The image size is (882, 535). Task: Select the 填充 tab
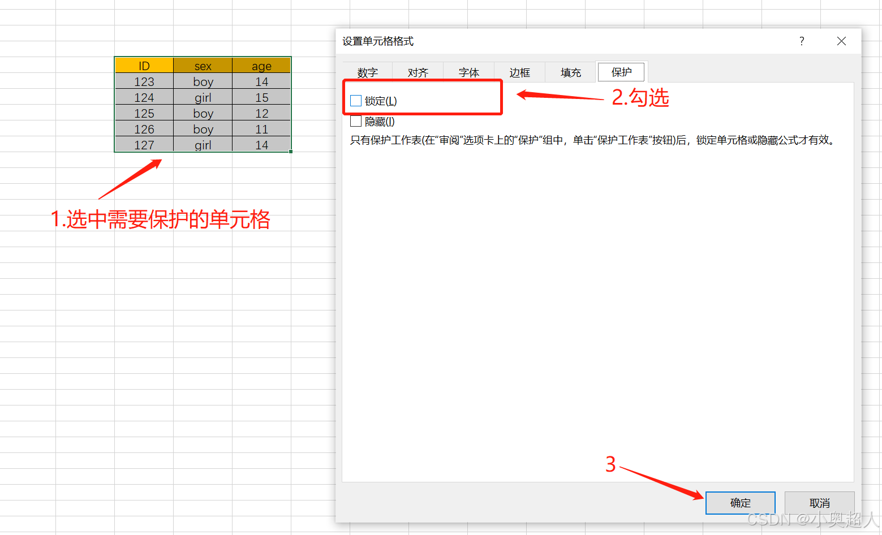571,72
